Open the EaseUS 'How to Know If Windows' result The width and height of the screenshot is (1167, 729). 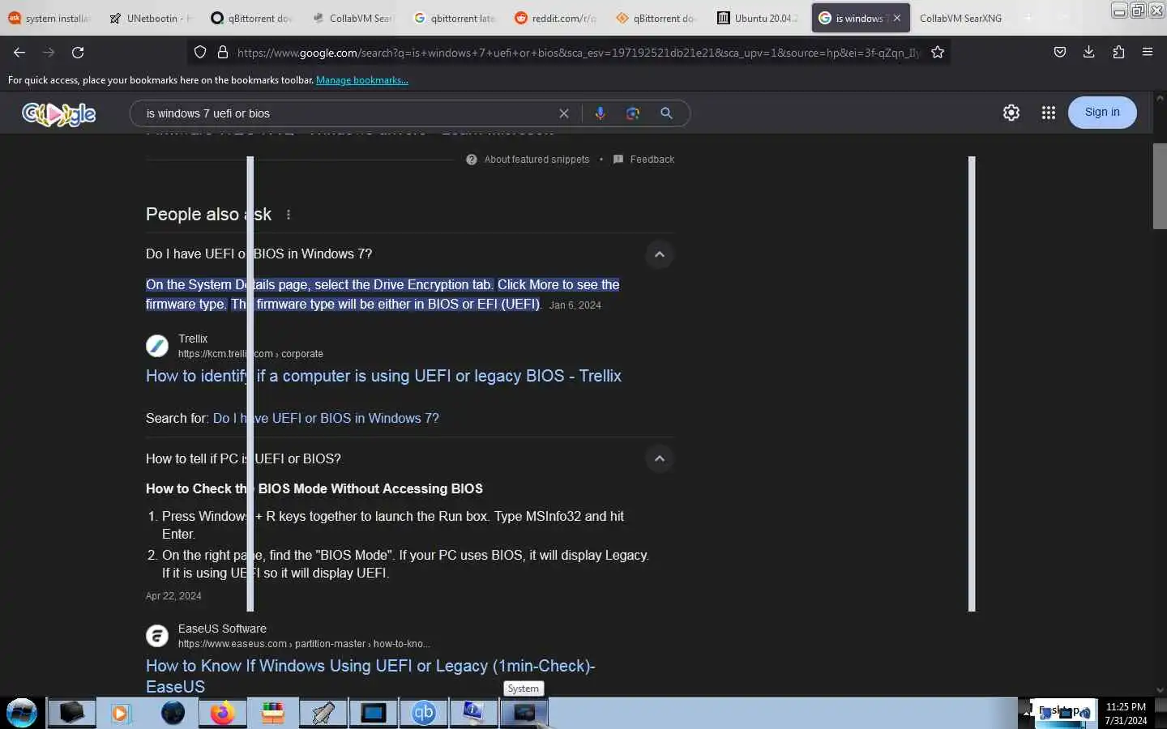(x=370, y=676)
